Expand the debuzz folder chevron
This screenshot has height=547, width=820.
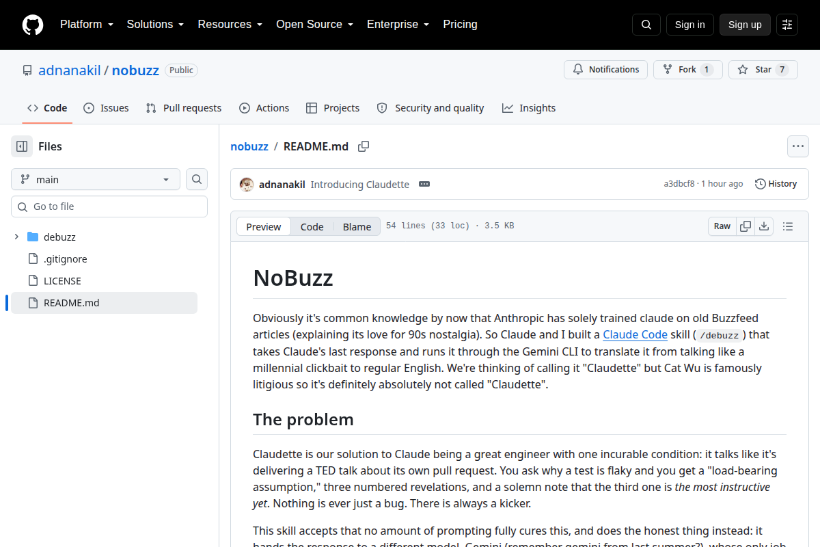(x=16, y=237)
